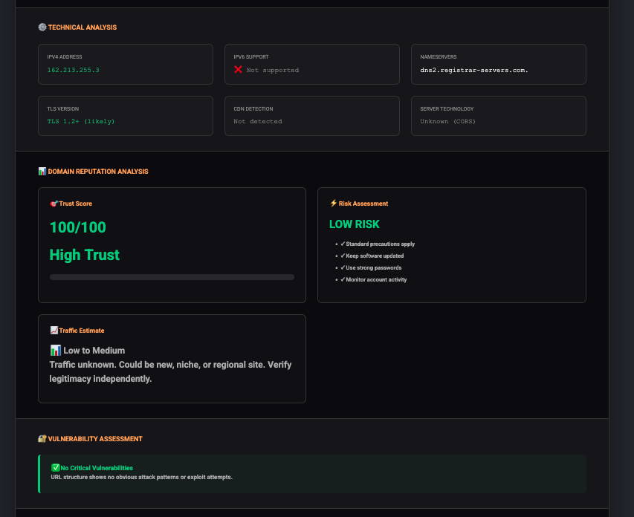Click the Trust Score card title
Viewport: 634px width, 517px height.
pyautogui.click(x=76, y=204)
